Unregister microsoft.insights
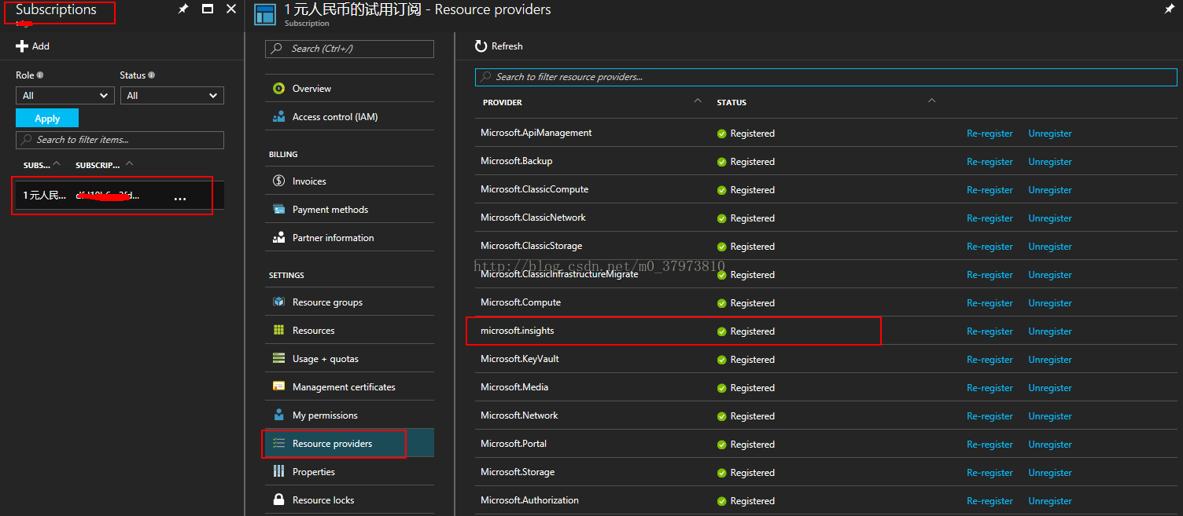 pos(1050,331)
